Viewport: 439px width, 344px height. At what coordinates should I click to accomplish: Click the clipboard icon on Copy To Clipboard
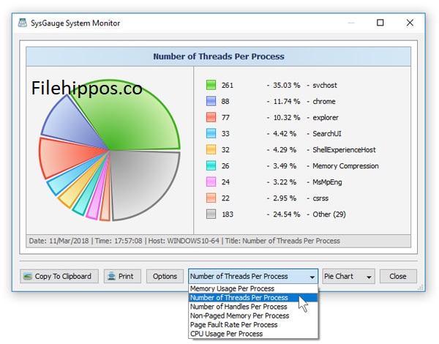pos(28,277)
